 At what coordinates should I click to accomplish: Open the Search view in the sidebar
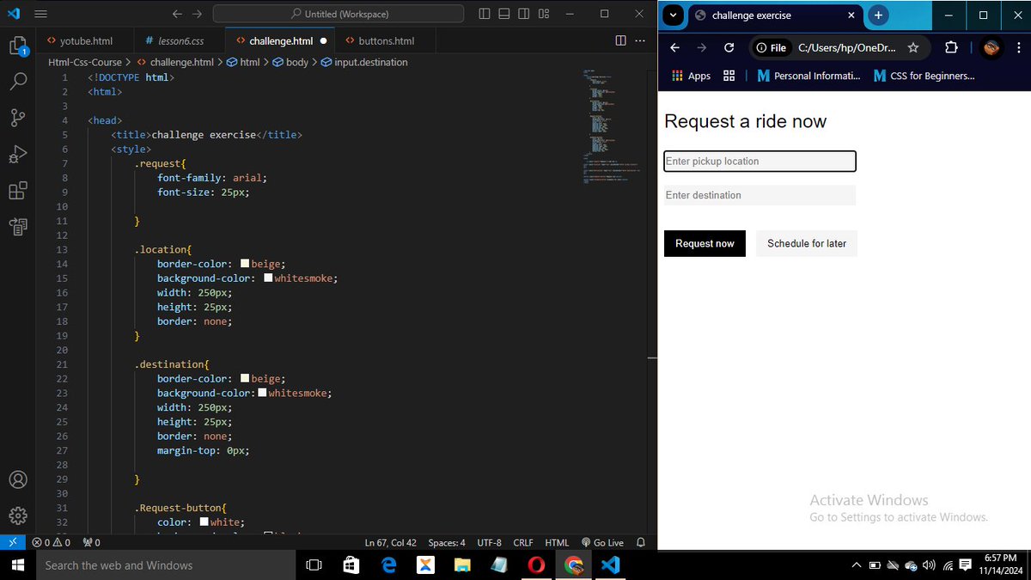(x=18, y=82)
